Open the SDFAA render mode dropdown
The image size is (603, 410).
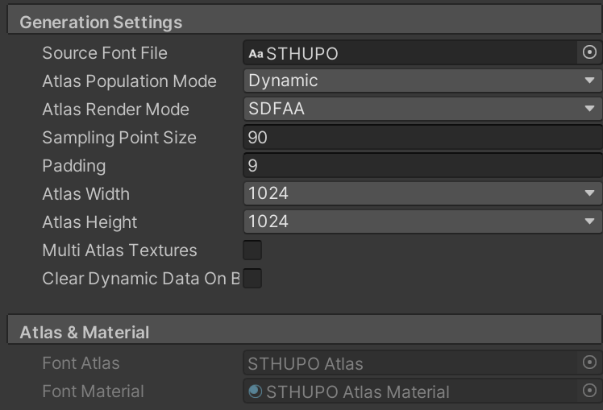422,109
